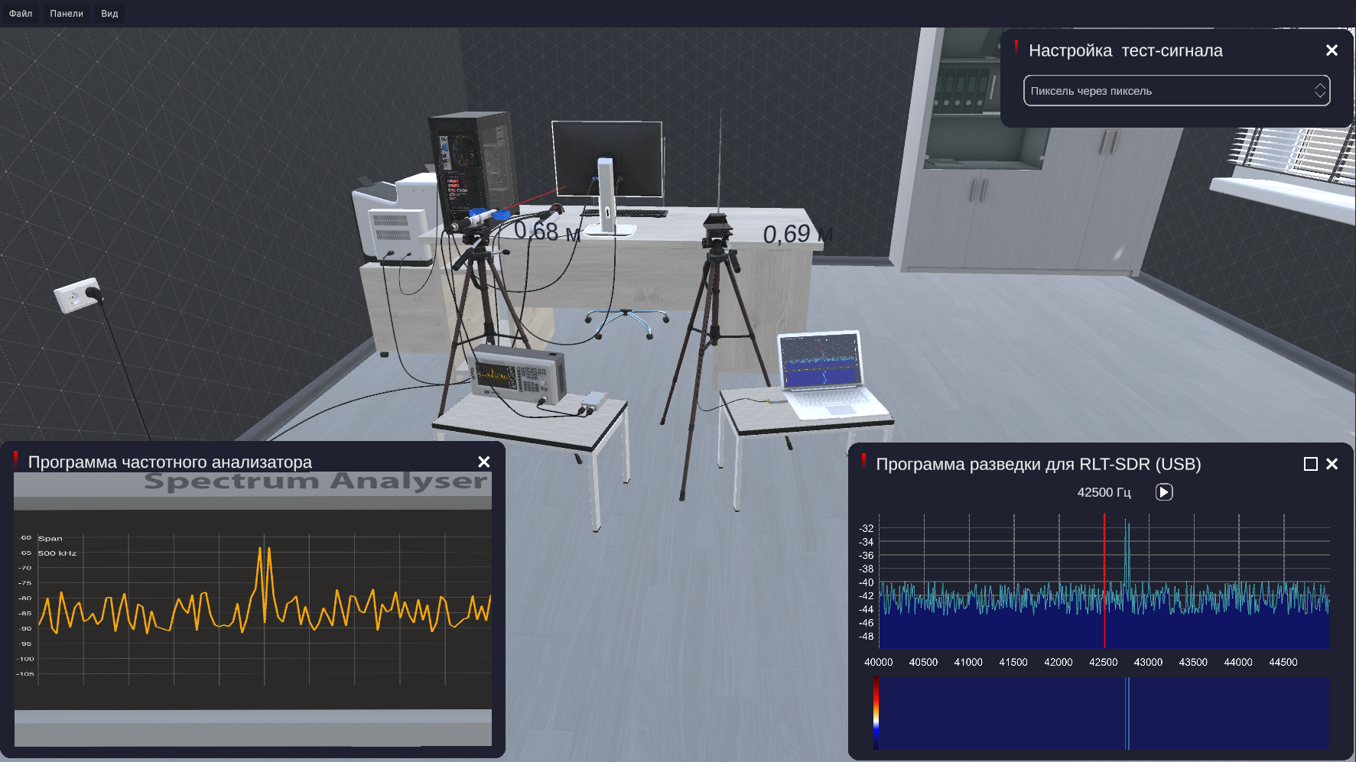Open the Вид menu

109,14
